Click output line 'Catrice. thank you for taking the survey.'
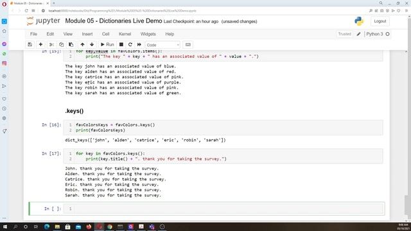Viewport: 411px width, 231px height. click(x=116, y=179)
